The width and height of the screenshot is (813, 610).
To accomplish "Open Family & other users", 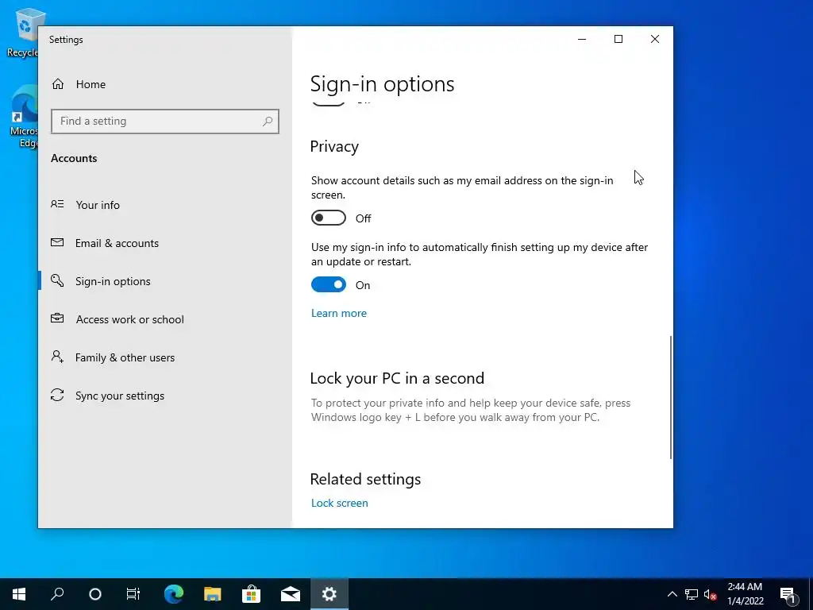I will tap(165, 357).
